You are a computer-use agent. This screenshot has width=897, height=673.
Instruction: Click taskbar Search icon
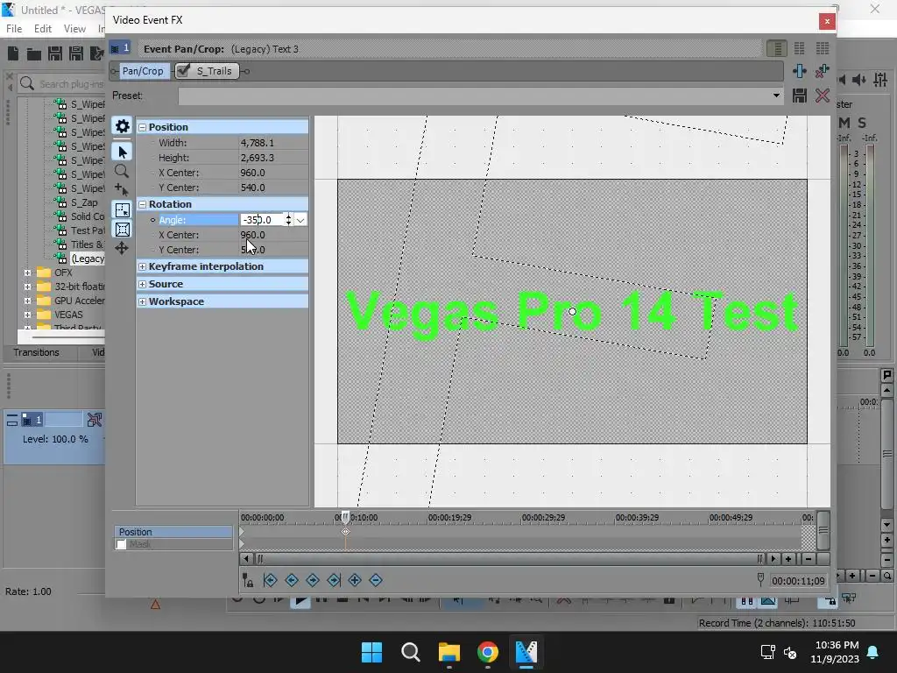[x=411, y=652]
